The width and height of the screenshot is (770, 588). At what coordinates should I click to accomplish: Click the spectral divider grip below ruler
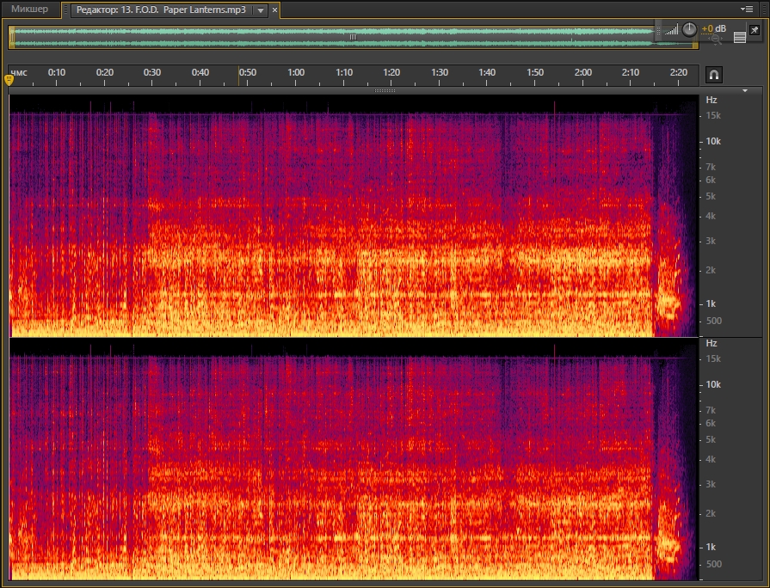coord(385,89)
